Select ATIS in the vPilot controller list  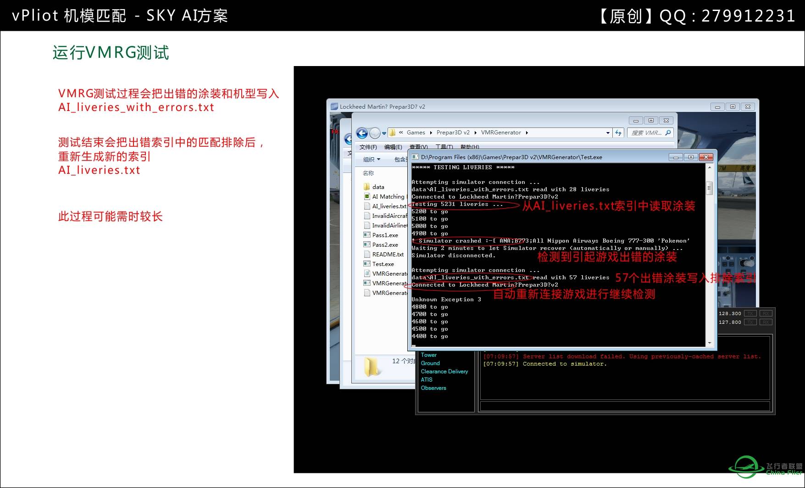(427, 380)
